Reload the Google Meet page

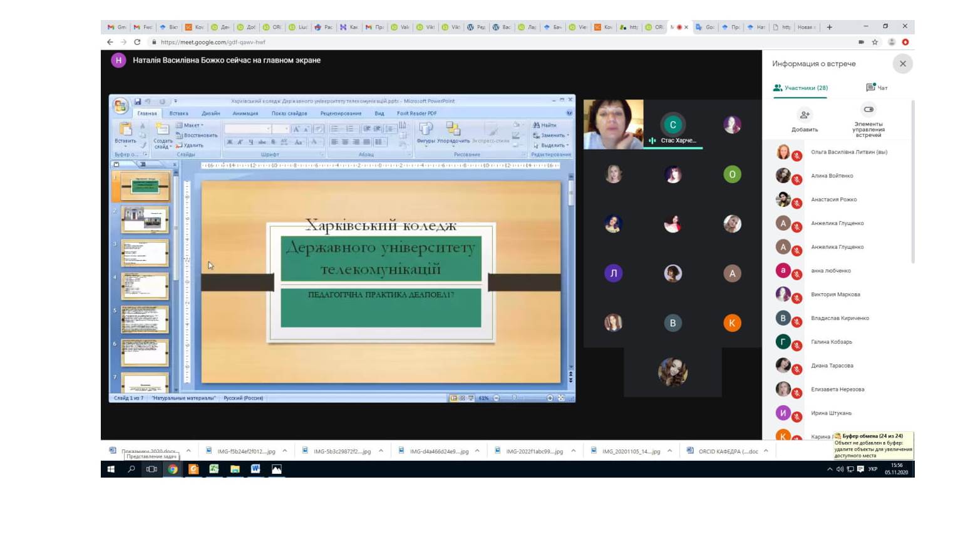[137, 42]
